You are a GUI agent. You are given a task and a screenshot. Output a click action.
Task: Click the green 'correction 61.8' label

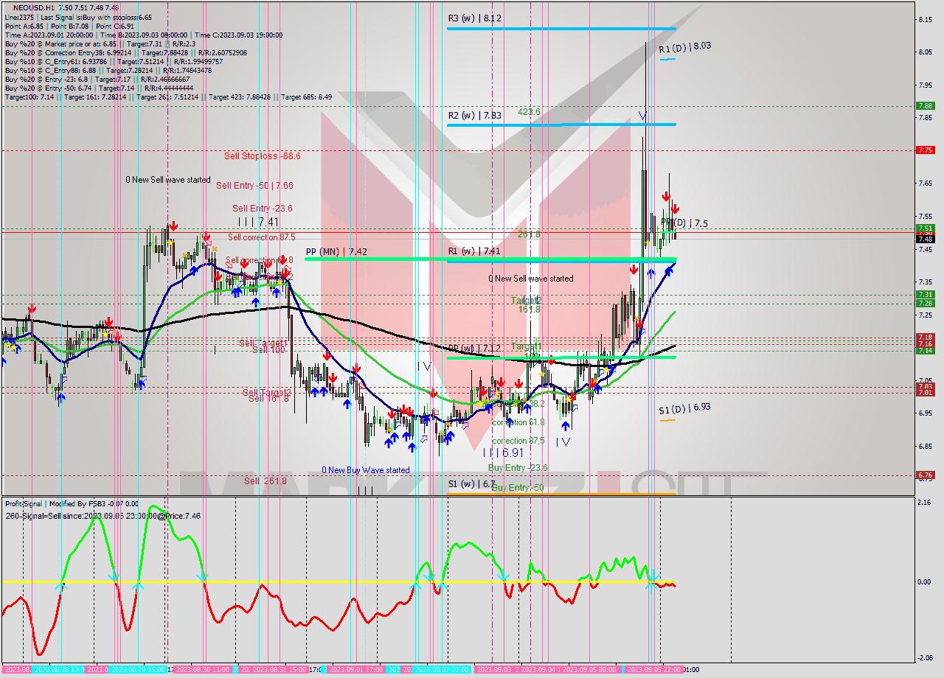point(518,422)
